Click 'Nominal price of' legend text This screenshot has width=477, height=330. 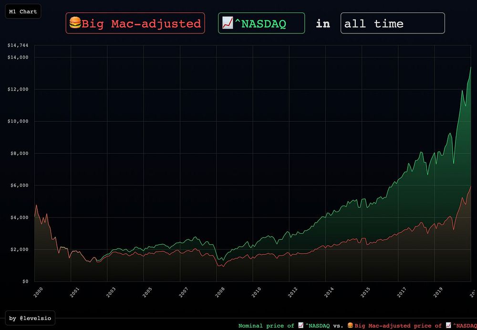coord(266,326)
